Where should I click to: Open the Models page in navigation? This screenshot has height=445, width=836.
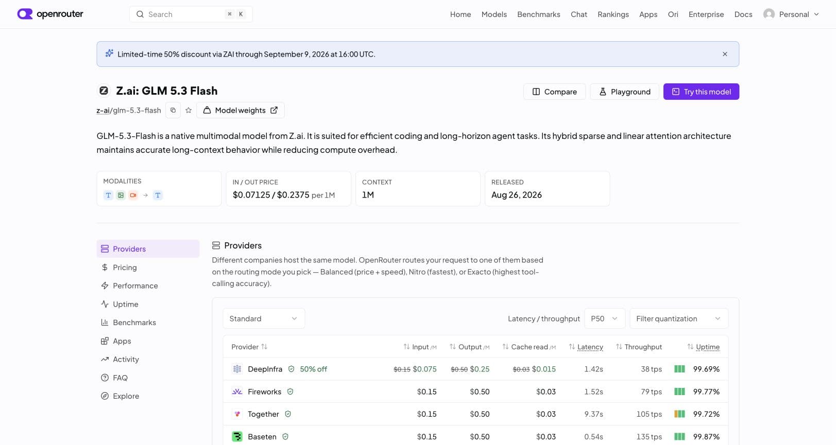point(494,14)
